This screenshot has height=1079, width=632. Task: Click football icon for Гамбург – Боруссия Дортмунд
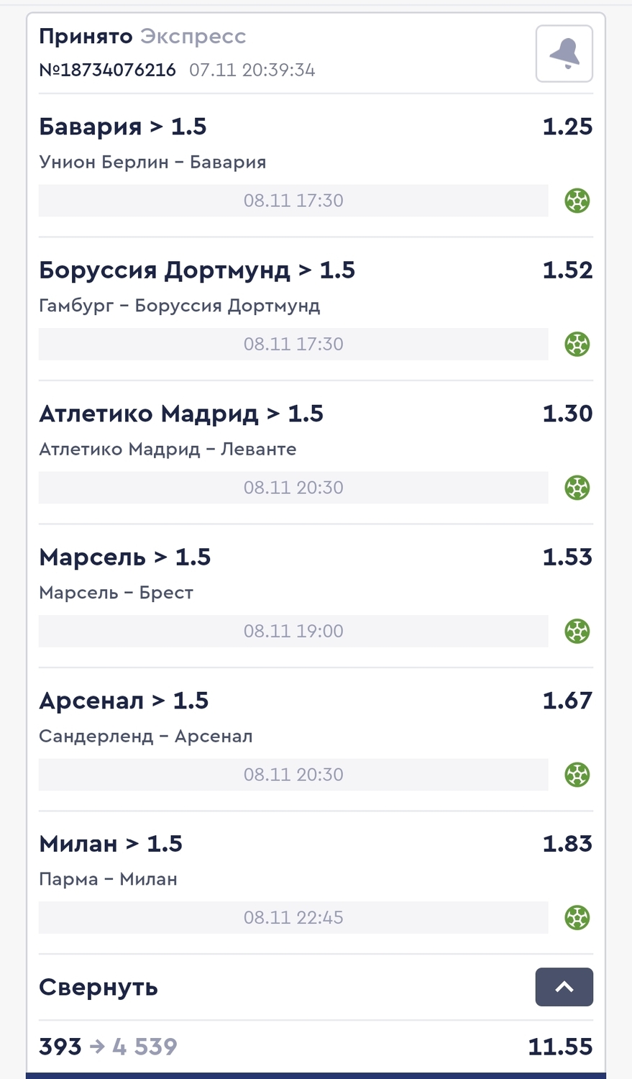coord(577,345)
